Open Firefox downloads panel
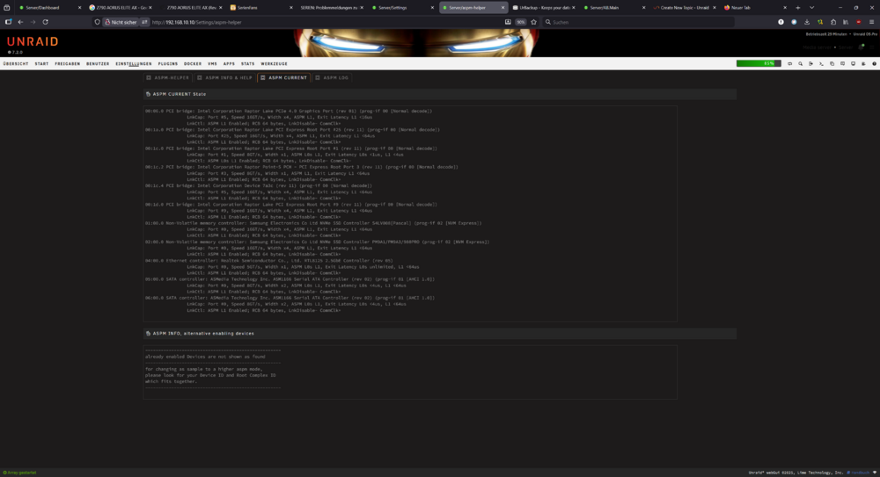The height and width of the screenshot is (477, 880). pyautogui.click(x=807, y=22)
